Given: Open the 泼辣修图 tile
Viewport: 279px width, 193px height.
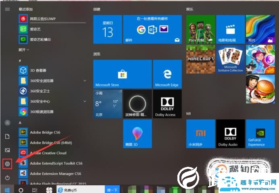Looking at the screenshot, I should click(137, 104).
